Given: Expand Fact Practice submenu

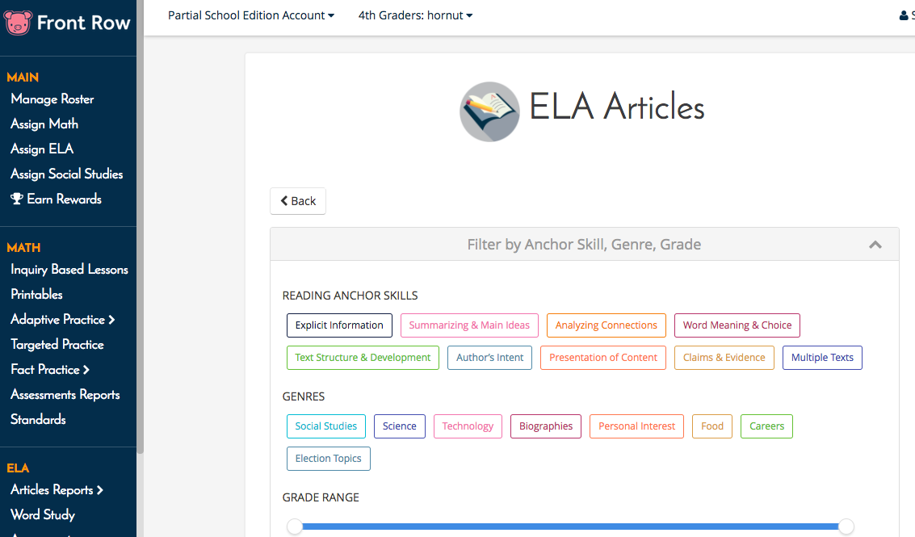Looking at the screenshot, I should coord(49,370).
